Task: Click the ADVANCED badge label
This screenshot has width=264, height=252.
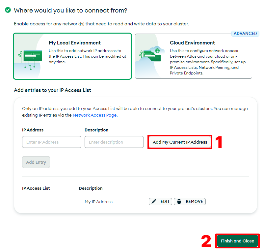Action: coord(245,34)
